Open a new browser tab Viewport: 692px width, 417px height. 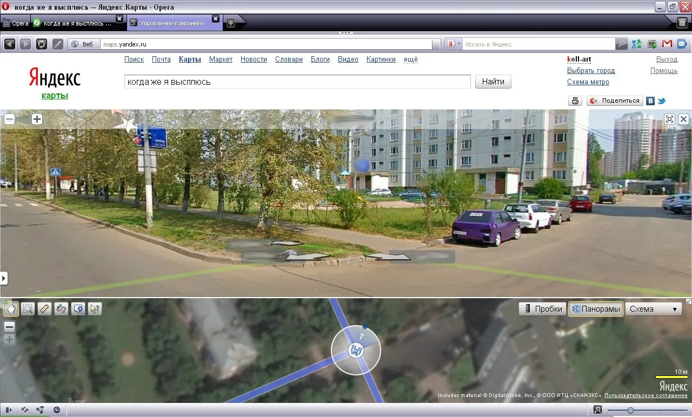pyautogui.click(x=231, y=23)
